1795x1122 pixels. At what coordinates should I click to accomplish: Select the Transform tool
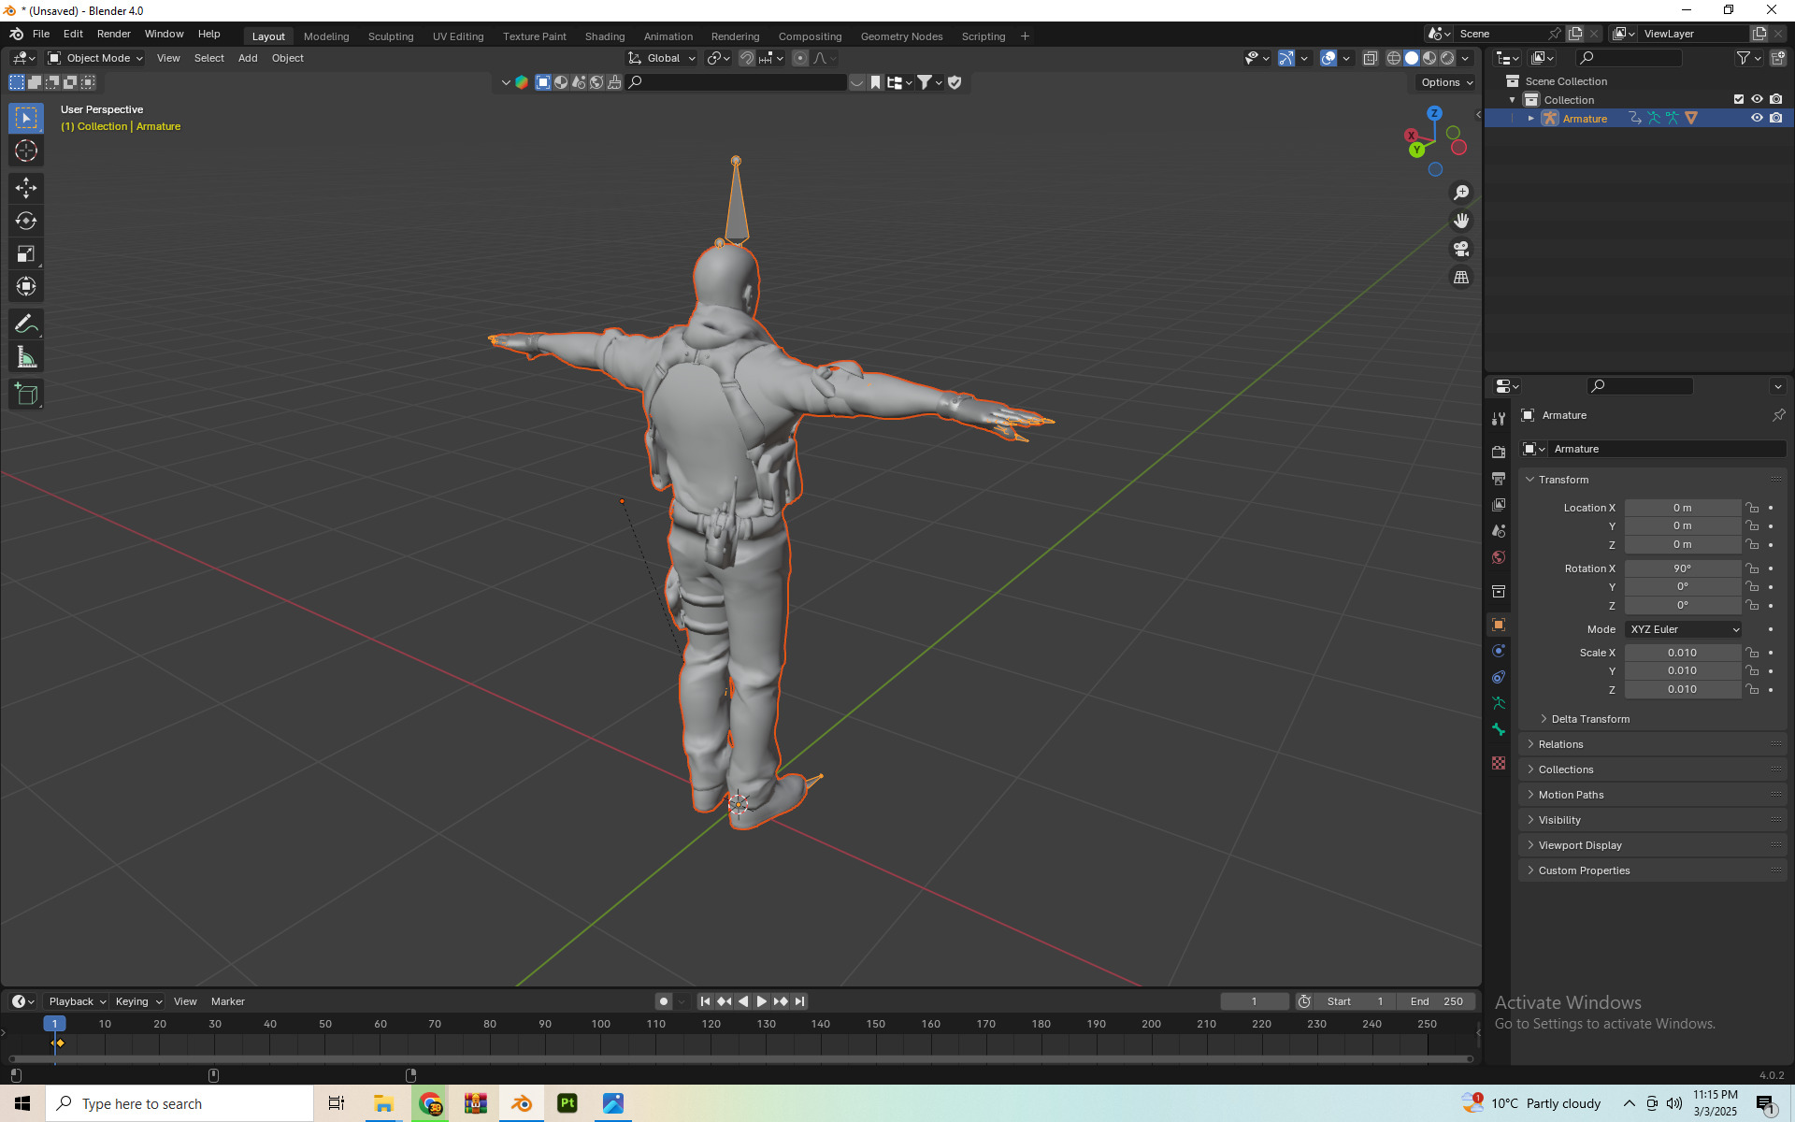coord(26,286)
